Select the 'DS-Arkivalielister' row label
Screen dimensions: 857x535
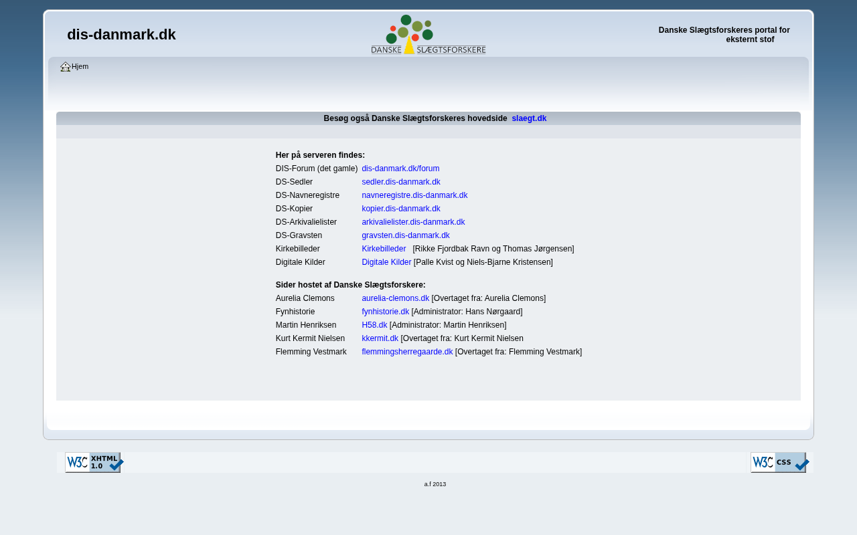pyautogui.click(x=306, y=222)
